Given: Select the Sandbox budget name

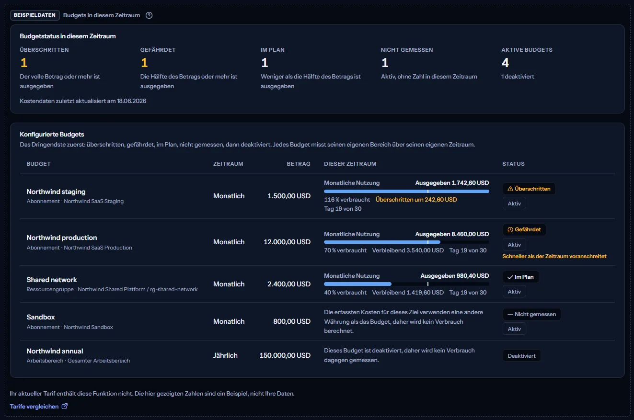Looking at the screenshot, I should coord(41,317).
